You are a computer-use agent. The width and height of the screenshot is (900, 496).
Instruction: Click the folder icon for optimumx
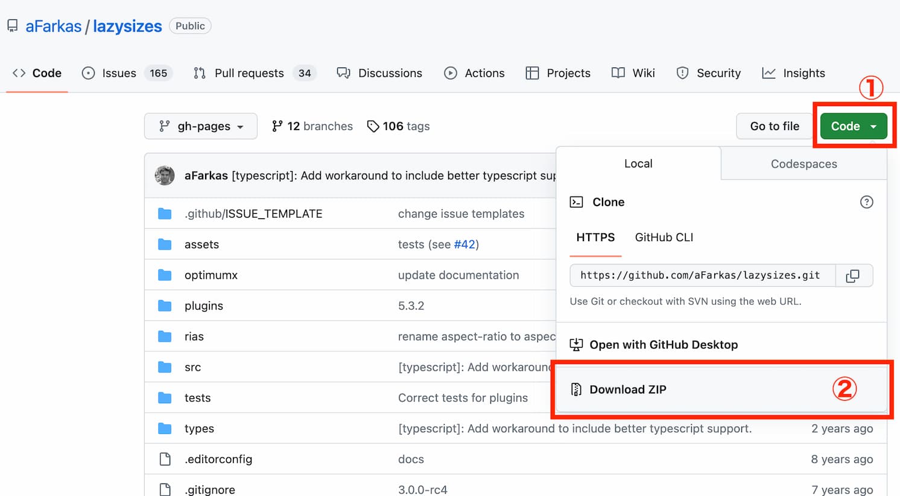(165, 275)
